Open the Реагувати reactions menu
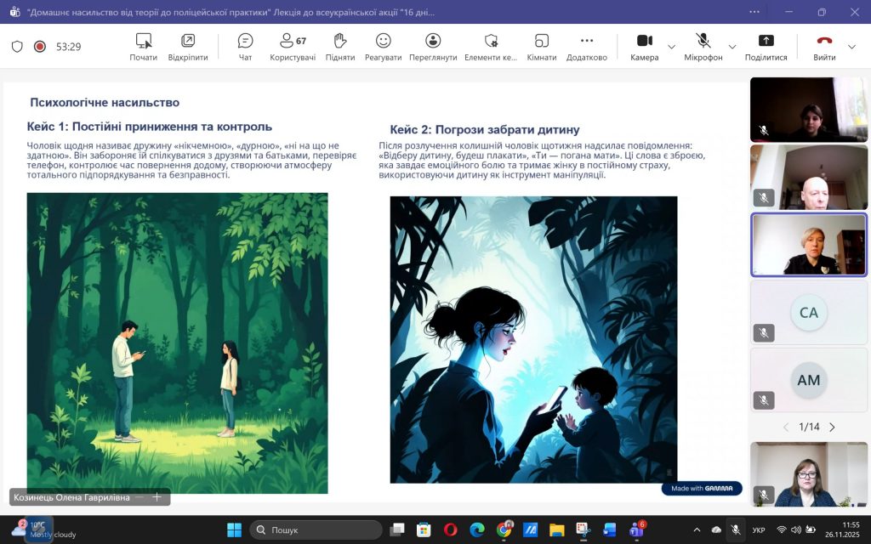871x544 pixels. click(x=383, y=46)
